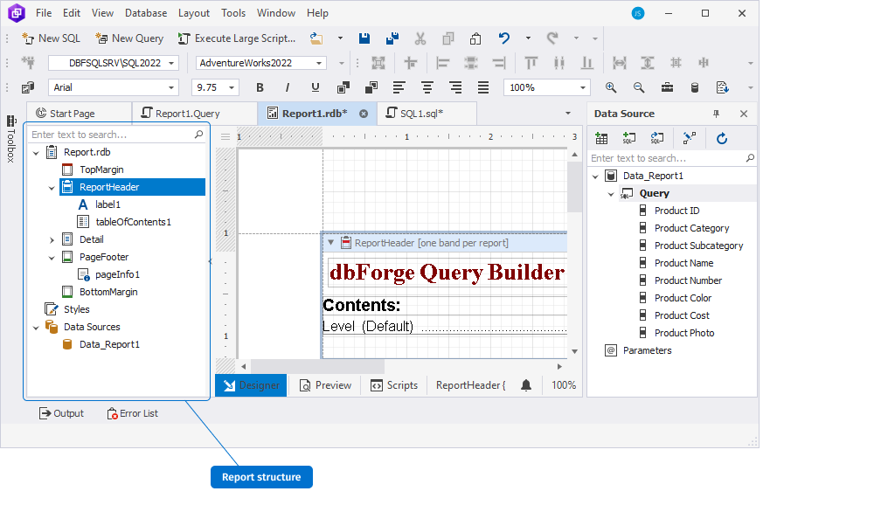Open the Toolbox side panel
The height and width of the screenshot is (512, 874).
click(10, 139)
